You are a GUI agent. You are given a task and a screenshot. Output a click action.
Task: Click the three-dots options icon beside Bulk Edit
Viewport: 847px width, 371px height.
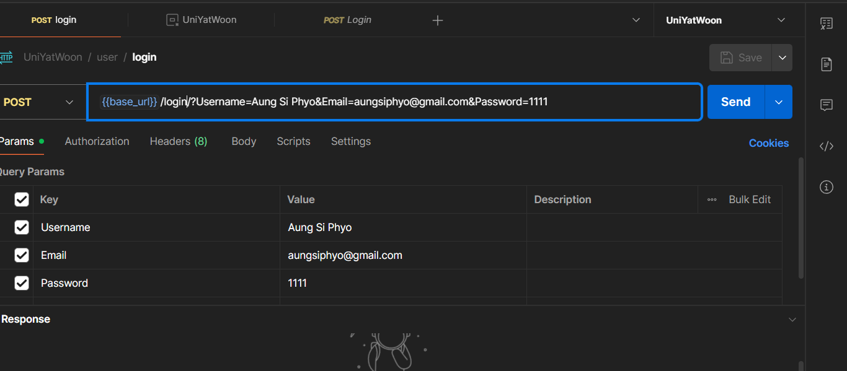point(712,199)
